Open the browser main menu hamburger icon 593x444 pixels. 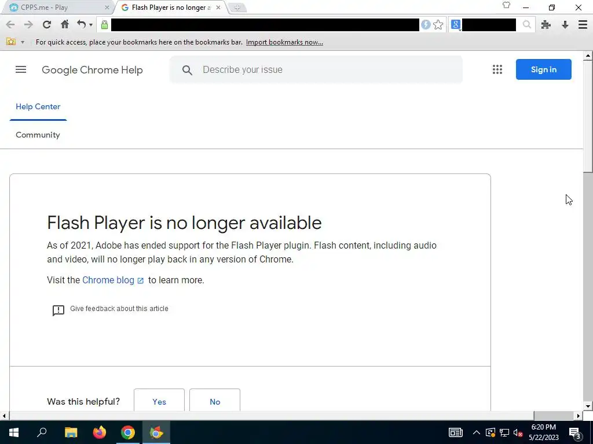click(x=583, y=25)
